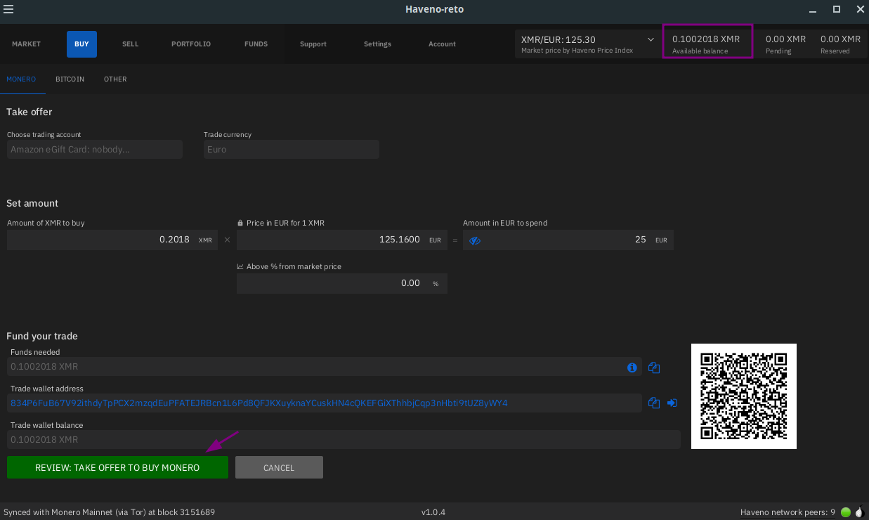The image size is (869, 520).
Task: Click the green network status indicator
Action: coord(846,512)
